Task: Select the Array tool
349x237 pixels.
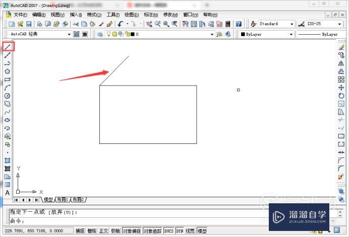Action: click(x=341, y=80)
